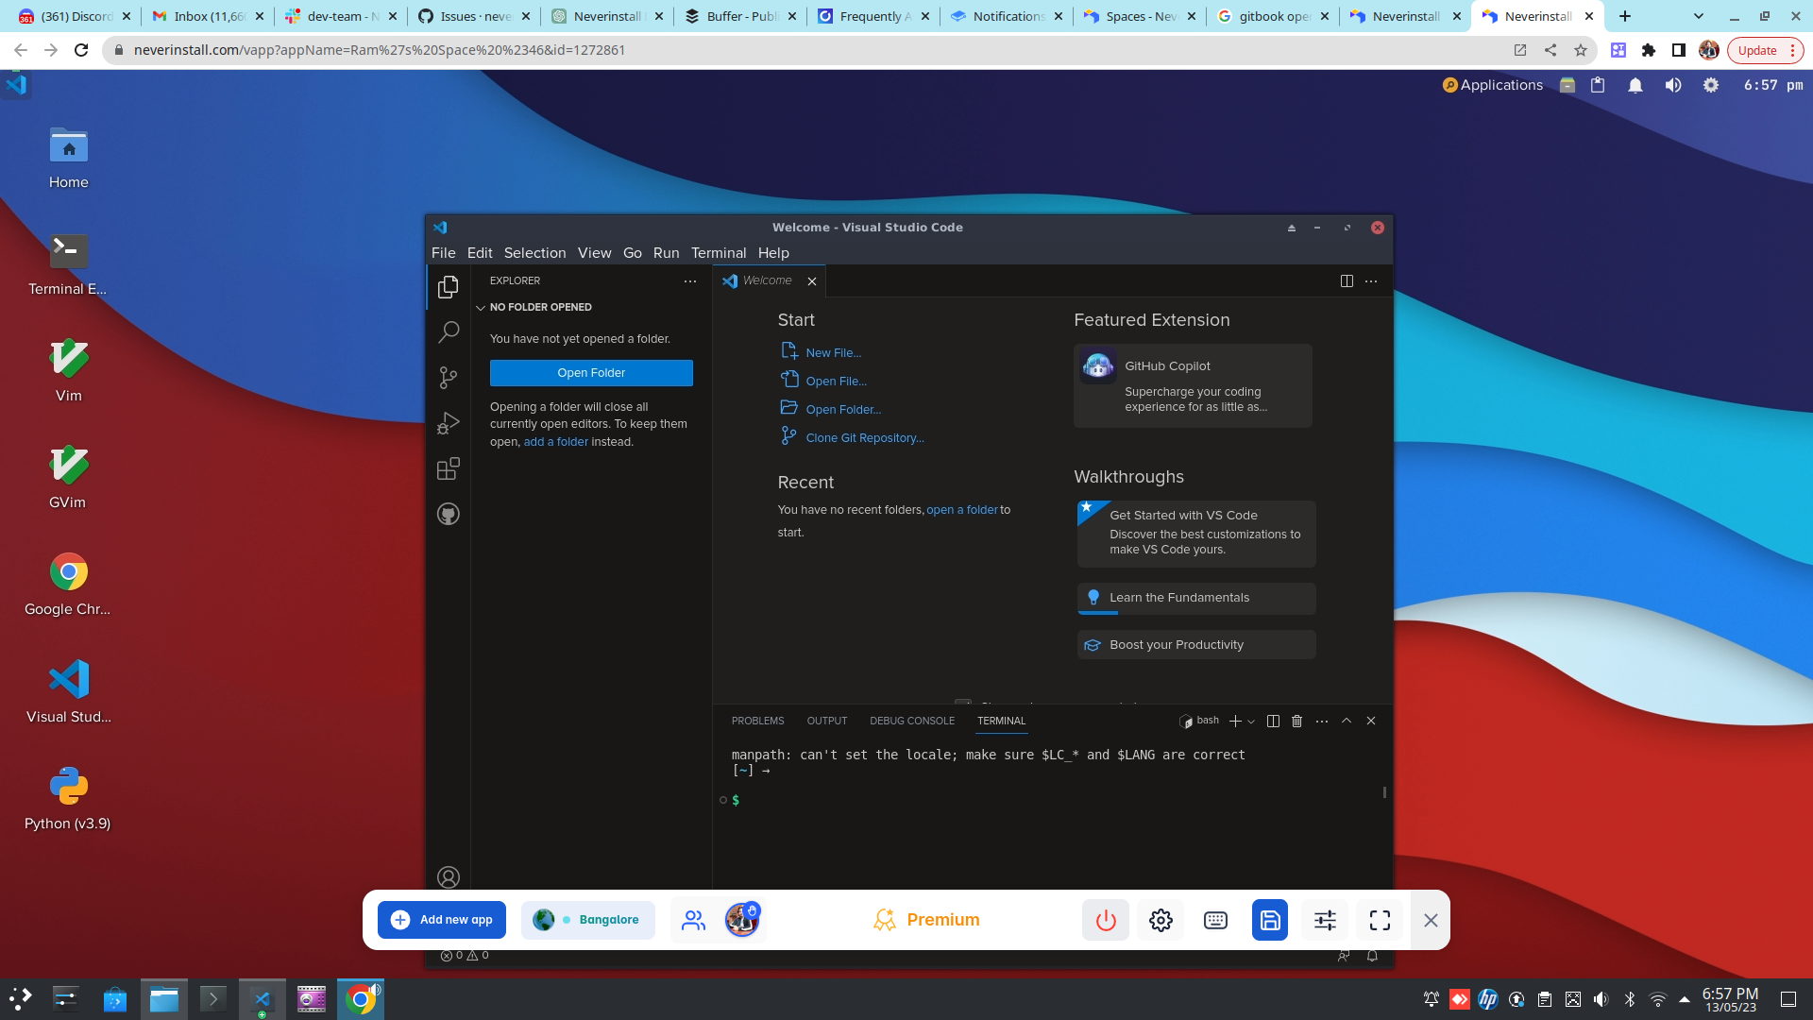Collapse the No Folder Opened section
Image resolution: width=1813 pixels, height=1020 pixels.
pos(481,307)
